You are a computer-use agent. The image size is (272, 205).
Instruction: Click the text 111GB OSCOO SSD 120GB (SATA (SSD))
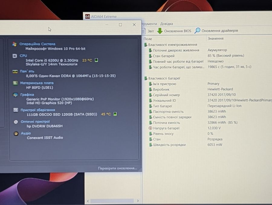[62, 114]
